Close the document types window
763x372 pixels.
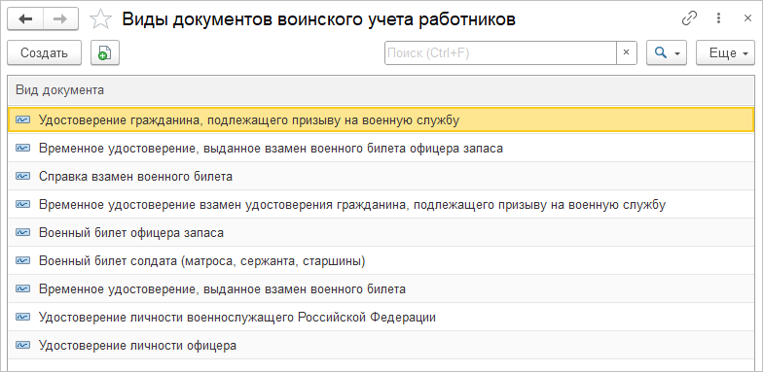(x=747, y=18)
